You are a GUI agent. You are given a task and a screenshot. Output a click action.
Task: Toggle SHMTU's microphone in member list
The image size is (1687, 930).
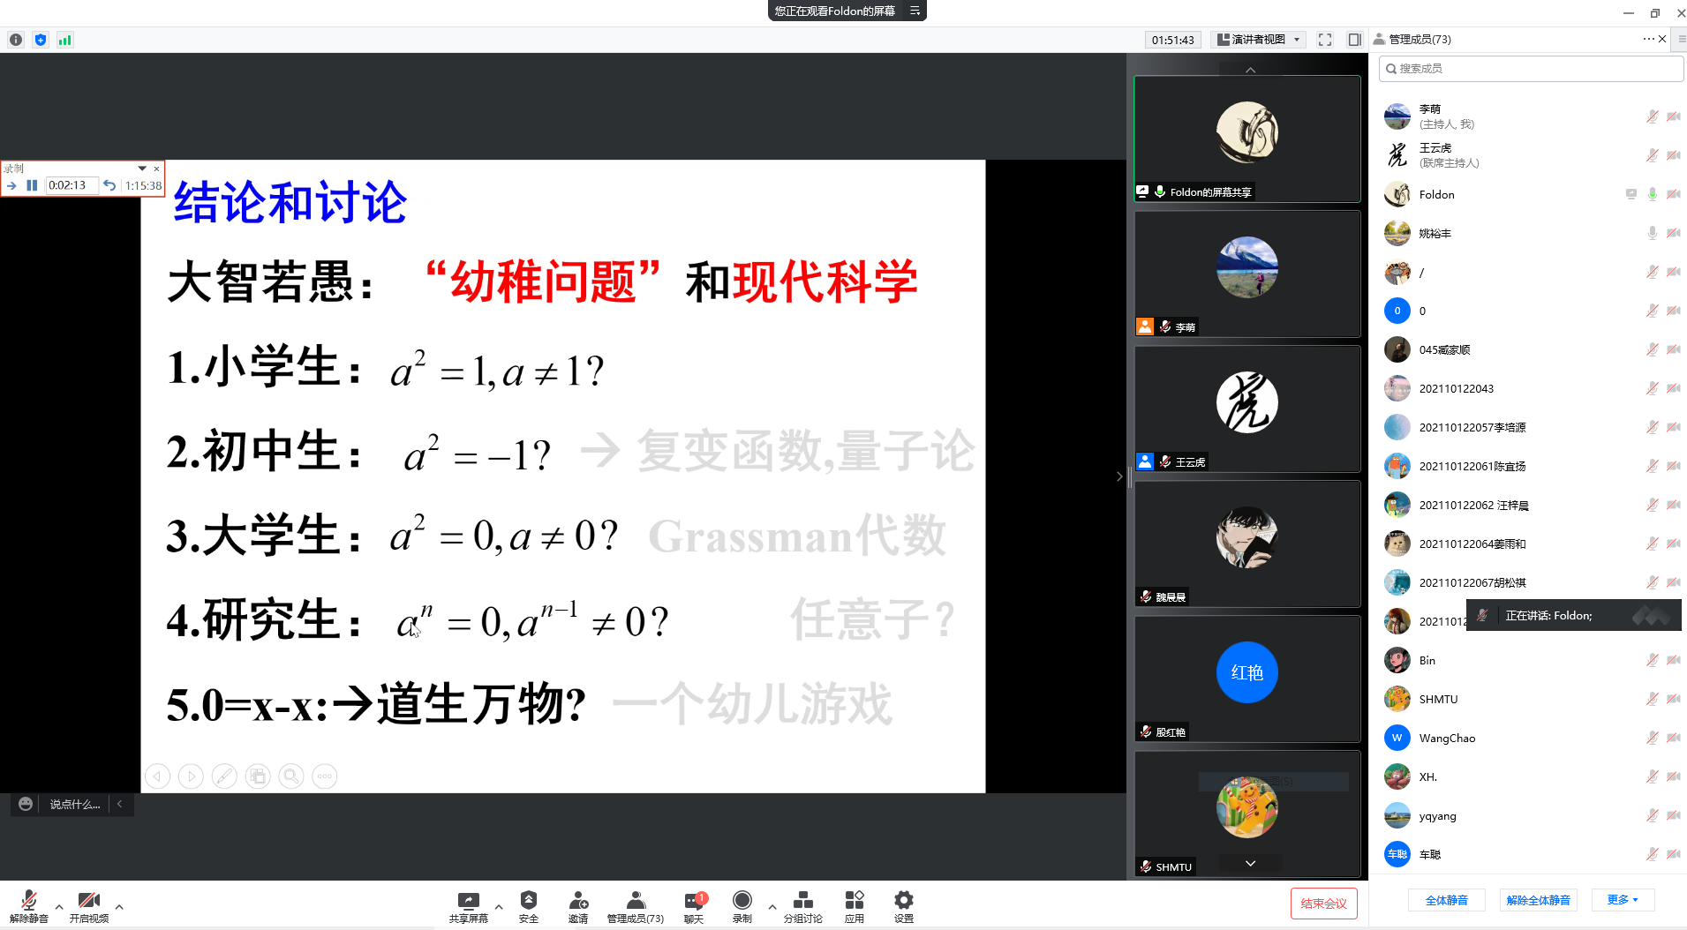click(1652, 699)
